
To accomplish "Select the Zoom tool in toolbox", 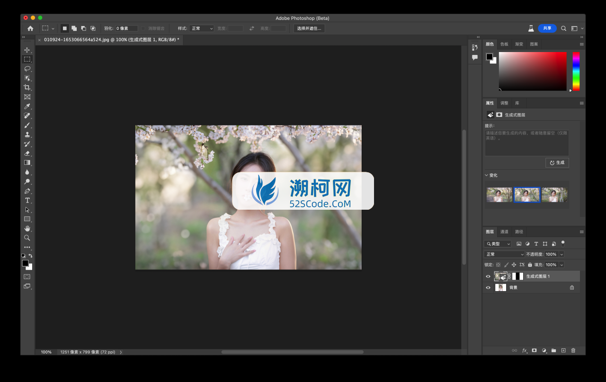I will (x=27, y=238).
